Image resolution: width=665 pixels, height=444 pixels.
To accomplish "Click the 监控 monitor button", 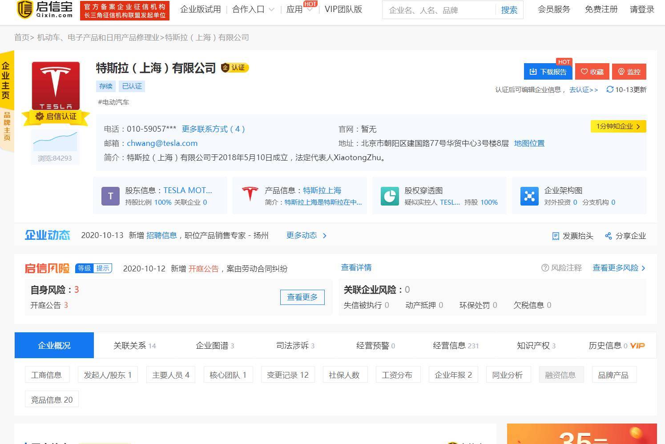I will 629,72.
